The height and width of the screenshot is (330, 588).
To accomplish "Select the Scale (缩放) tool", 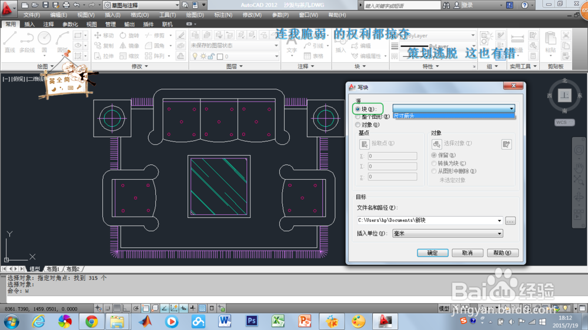I will [129, 56].
